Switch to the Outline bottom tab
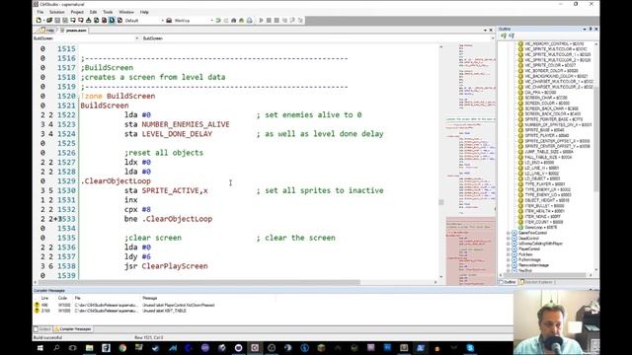The height and width of the screenshot is (355, 632). (508, 282)
